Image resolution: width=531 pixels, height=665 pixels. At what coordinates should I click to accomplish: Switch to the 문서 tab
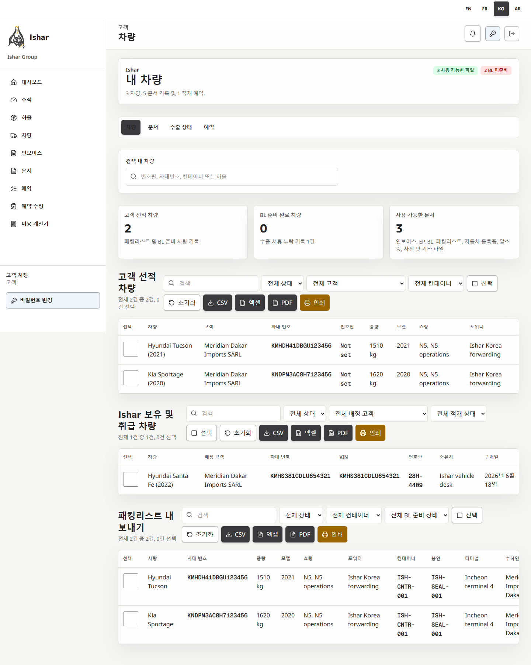coord(153,127)
